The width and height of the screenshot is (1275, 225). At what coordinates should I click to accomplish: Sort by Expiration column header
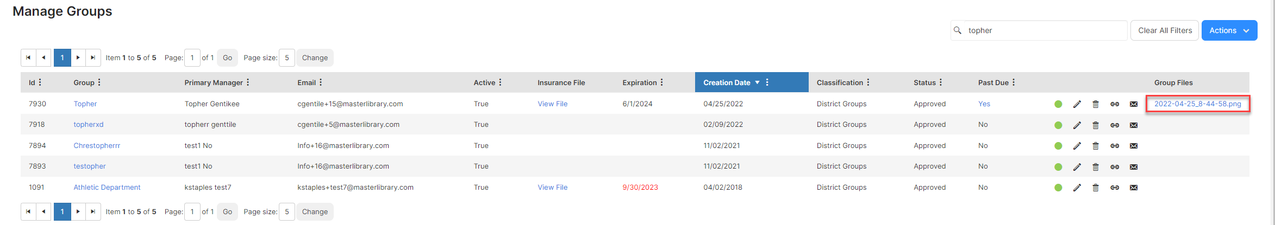[x=640, y=82]
